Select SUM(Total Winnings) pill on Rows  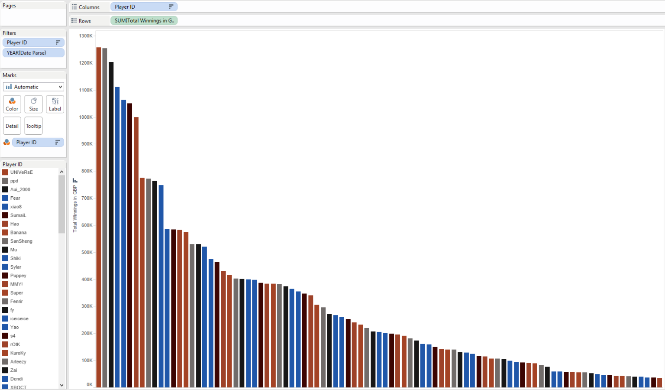pyautogui.click(x=144, y=21)
